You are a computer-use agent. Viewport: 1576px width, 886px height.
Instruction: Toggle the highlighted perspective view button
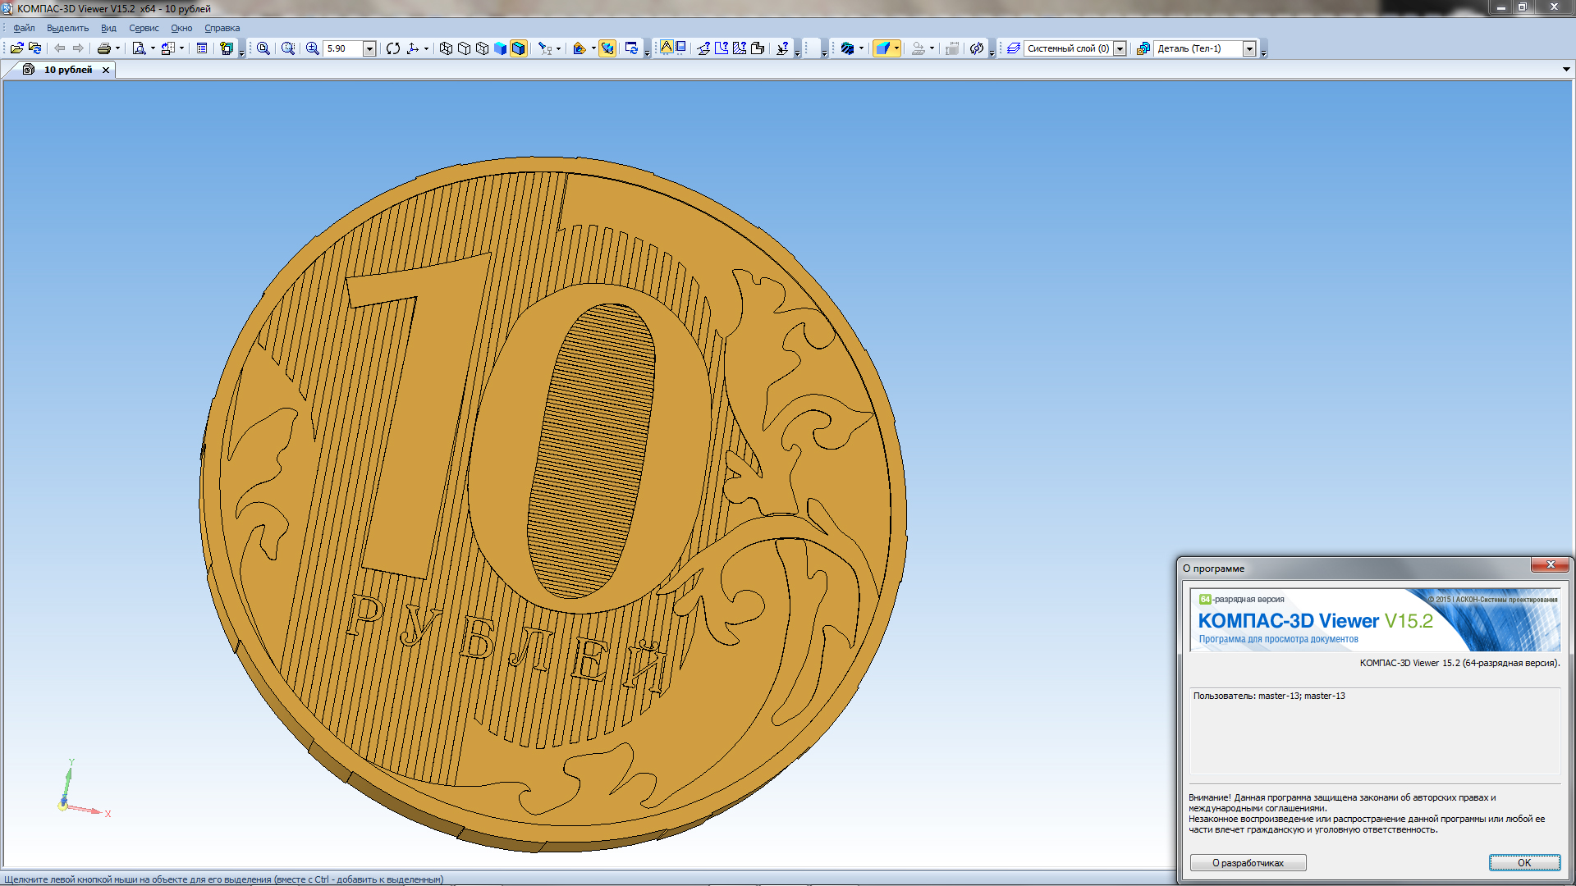[607, 48]
